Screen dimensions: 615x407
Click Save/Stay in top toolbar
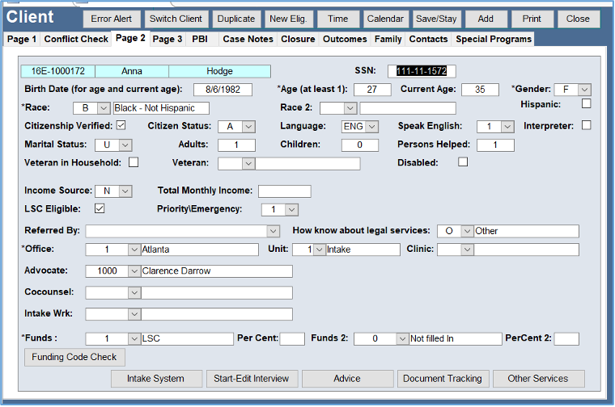tap(435, 19)
